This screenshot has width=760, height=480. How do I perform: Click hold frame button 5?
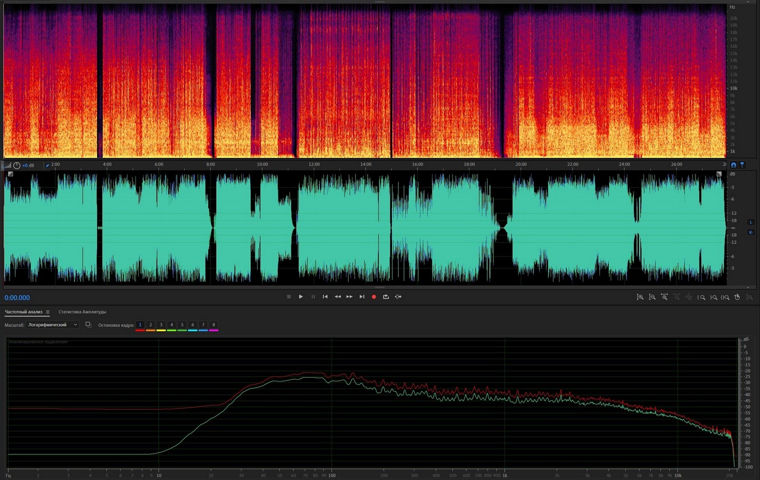coord(182,325)
